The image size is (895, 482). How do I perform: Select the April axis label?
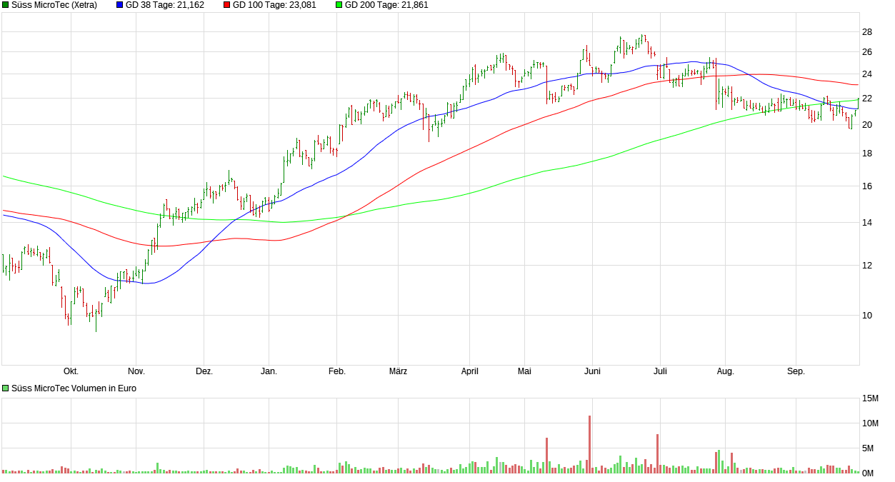click(469, 371)
